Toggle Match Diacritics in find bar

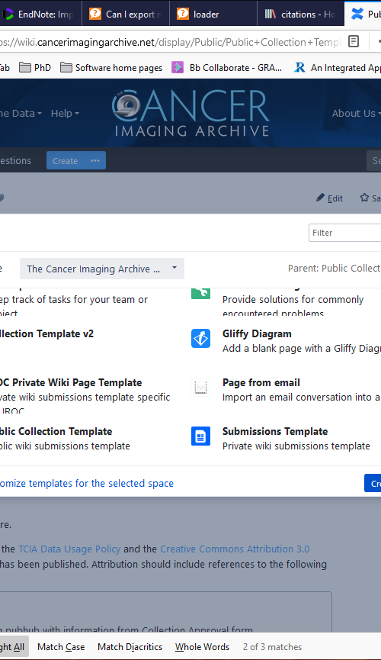(x=130, y=647)
